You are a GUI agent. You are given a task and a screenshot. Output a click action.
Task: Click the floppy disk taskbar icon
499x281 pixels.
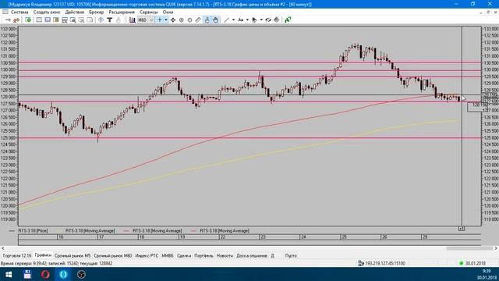pyautogui.click(x=27, y=274)
